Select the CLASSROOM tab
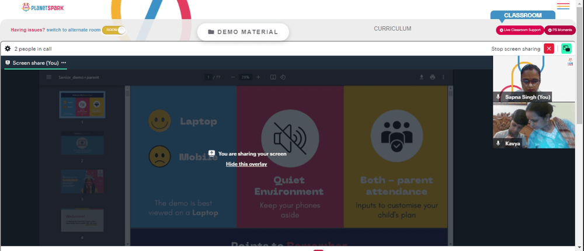This screenshot has width=584, height=251. pyautogui.click(x=523, y=15)
